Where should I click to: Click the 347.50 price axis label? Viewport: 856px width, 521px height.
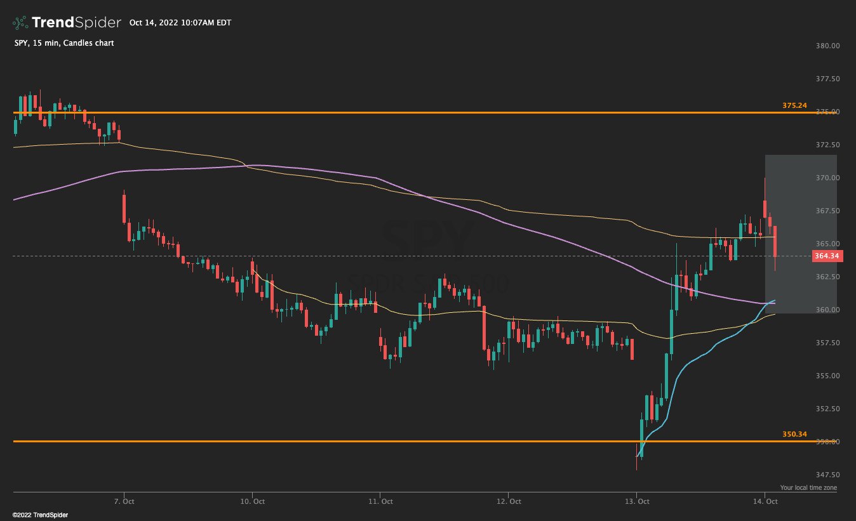click(827, 475)
